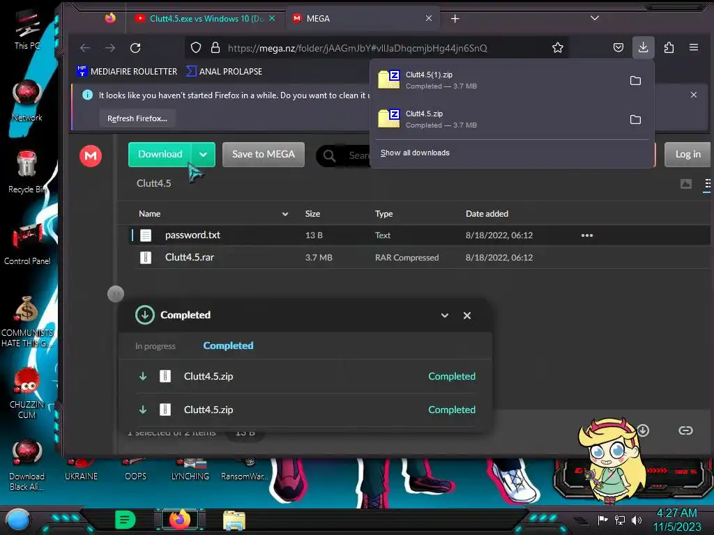Click the forward navigation arrow
The image size is (714, 535).
(110, 48)
